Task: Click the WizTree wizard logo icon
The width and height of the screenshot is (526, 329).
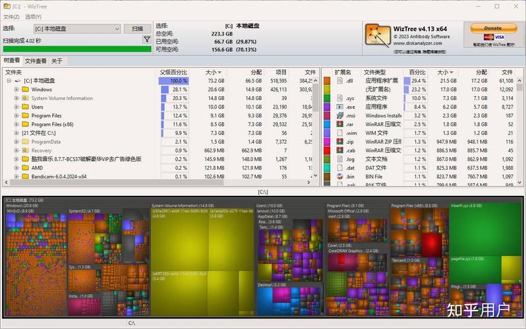Action: pyautogui.click(x=378, y=36)
